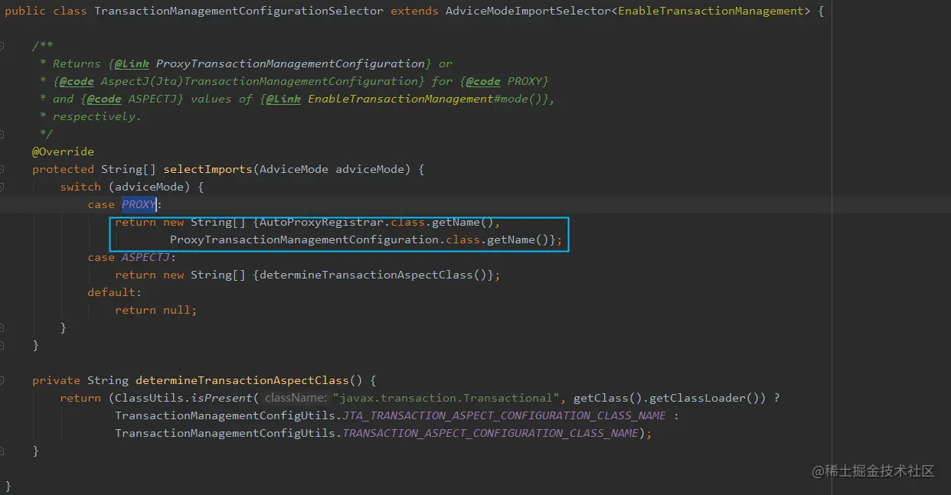Click the @Override annotation
The width and height of the screenshot is (951, 495).
click(x=63, y=151)
